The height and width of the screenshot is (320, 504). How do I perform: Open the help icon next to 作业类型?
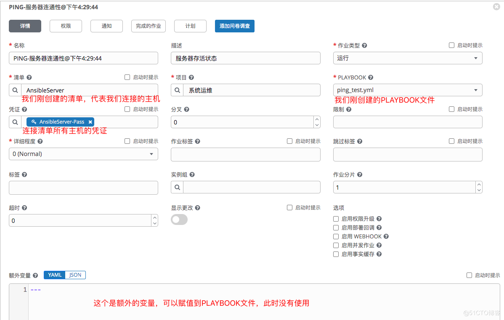pos(364,45)
